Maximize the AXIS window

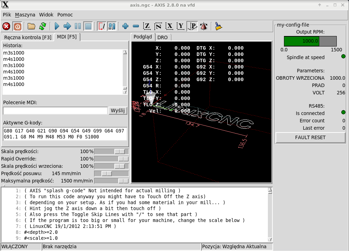click(335, 5)
